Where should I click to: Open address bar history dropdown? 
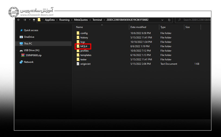click(163, 20)
